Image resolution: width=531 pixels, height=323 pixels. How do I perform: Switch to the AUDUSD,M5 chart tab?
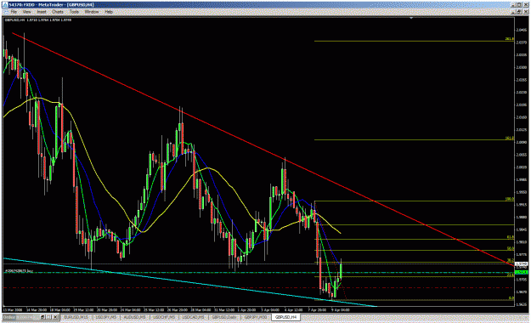(134, 317)
